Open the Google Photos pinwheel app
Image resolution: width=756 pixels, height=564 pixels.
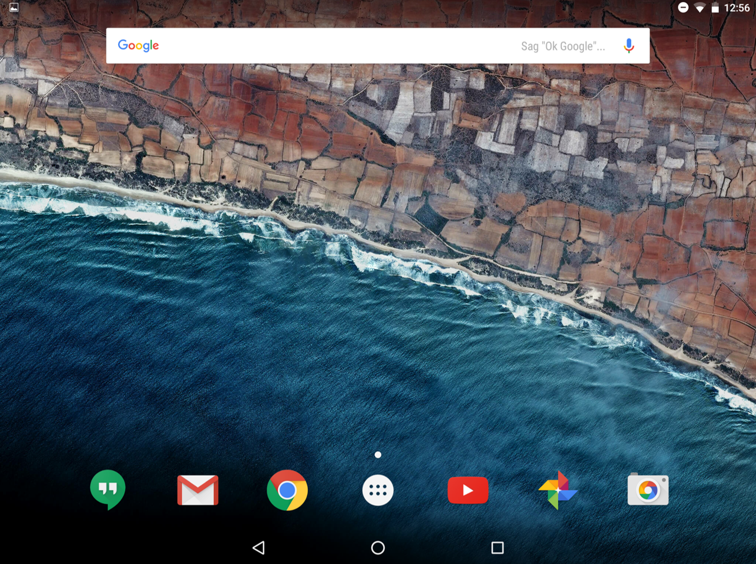coord(558,490)
